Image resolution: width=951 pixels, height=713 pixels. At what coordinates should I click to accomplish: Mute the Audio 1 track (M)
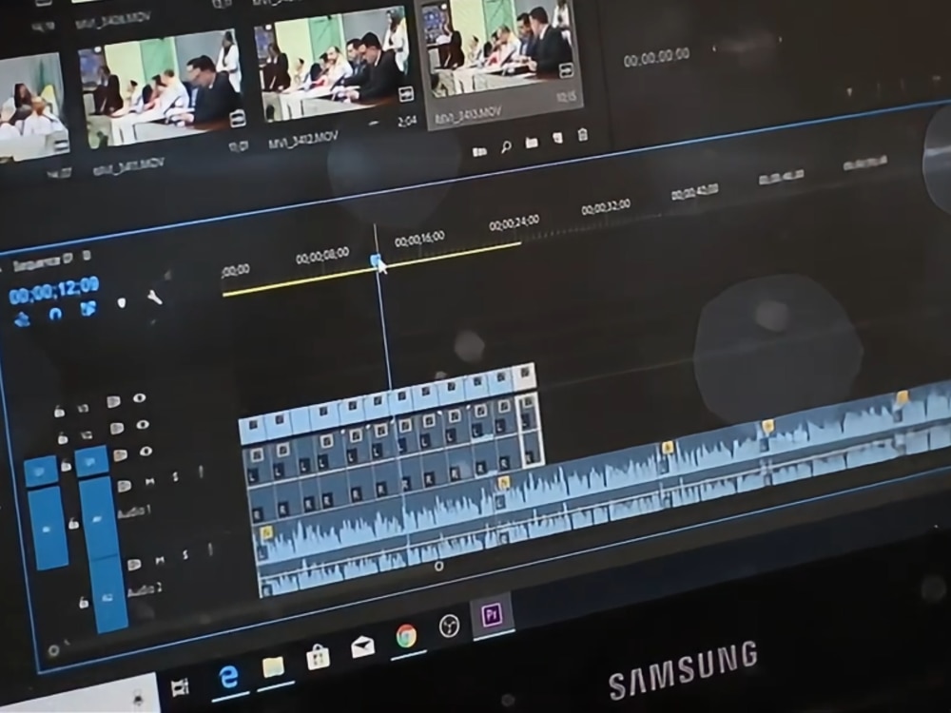150,482
